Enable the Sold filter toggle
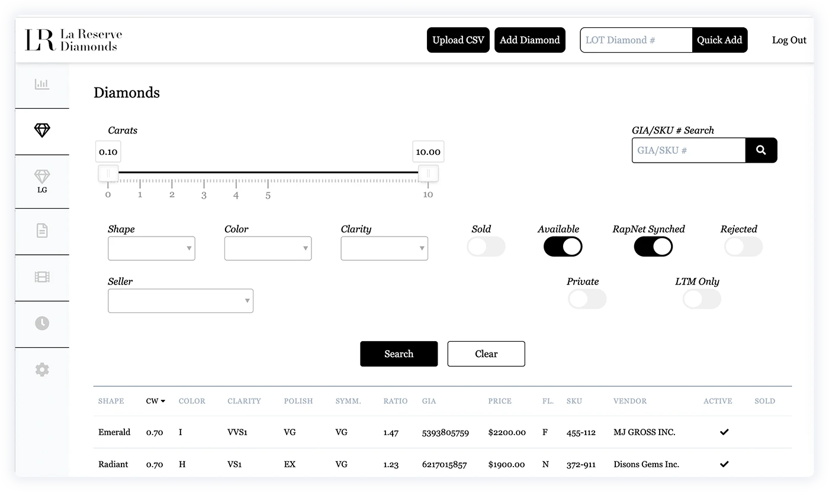Viewport: 829px width, 492px height. [x=486, y=247]
